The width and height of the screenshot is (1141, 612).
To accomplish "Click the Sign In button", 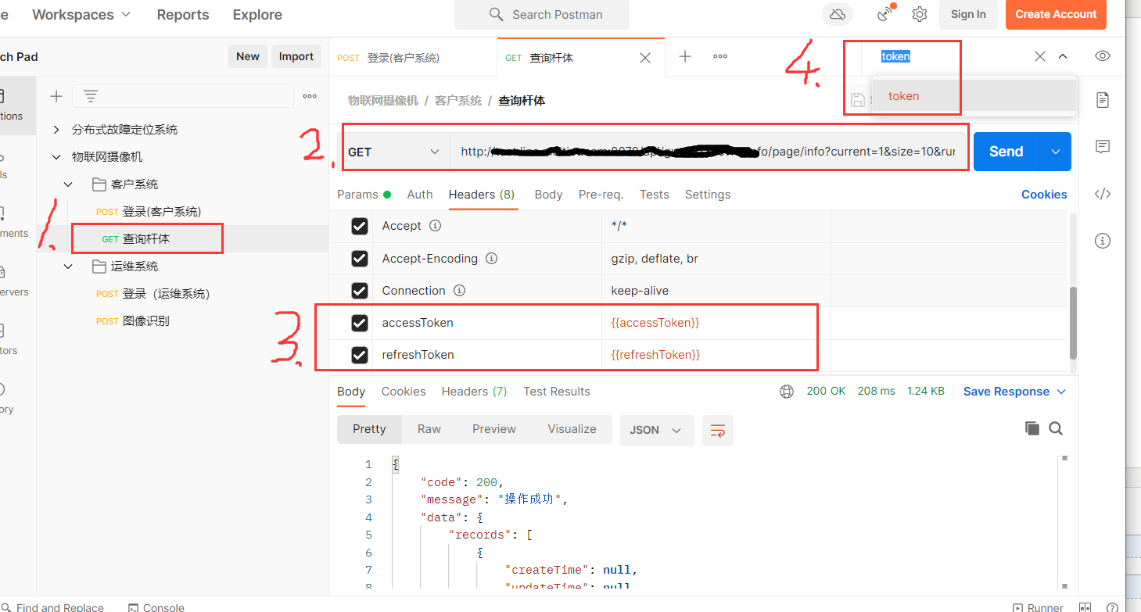I will [968, 14].
